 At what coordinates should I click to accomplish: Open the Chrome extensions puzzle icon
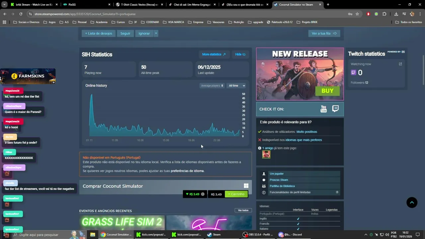[x=384, y=14]
